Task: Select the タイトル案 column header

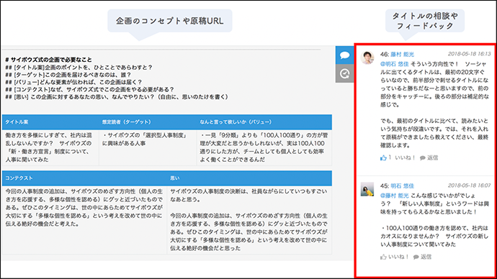Action: click(x=50, y=122)
